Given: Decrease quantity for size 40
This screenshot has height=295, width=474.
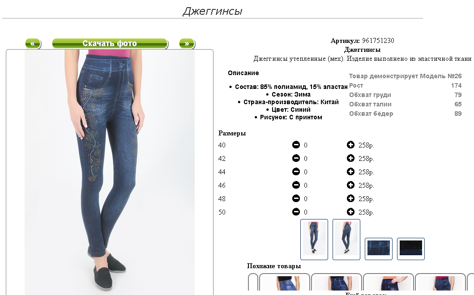Looking at the screenshot, I should [x=296, y=145].
